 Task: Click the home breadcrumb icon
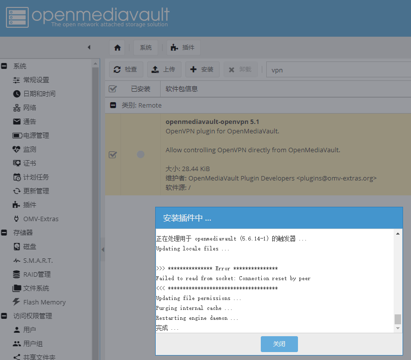117,48
